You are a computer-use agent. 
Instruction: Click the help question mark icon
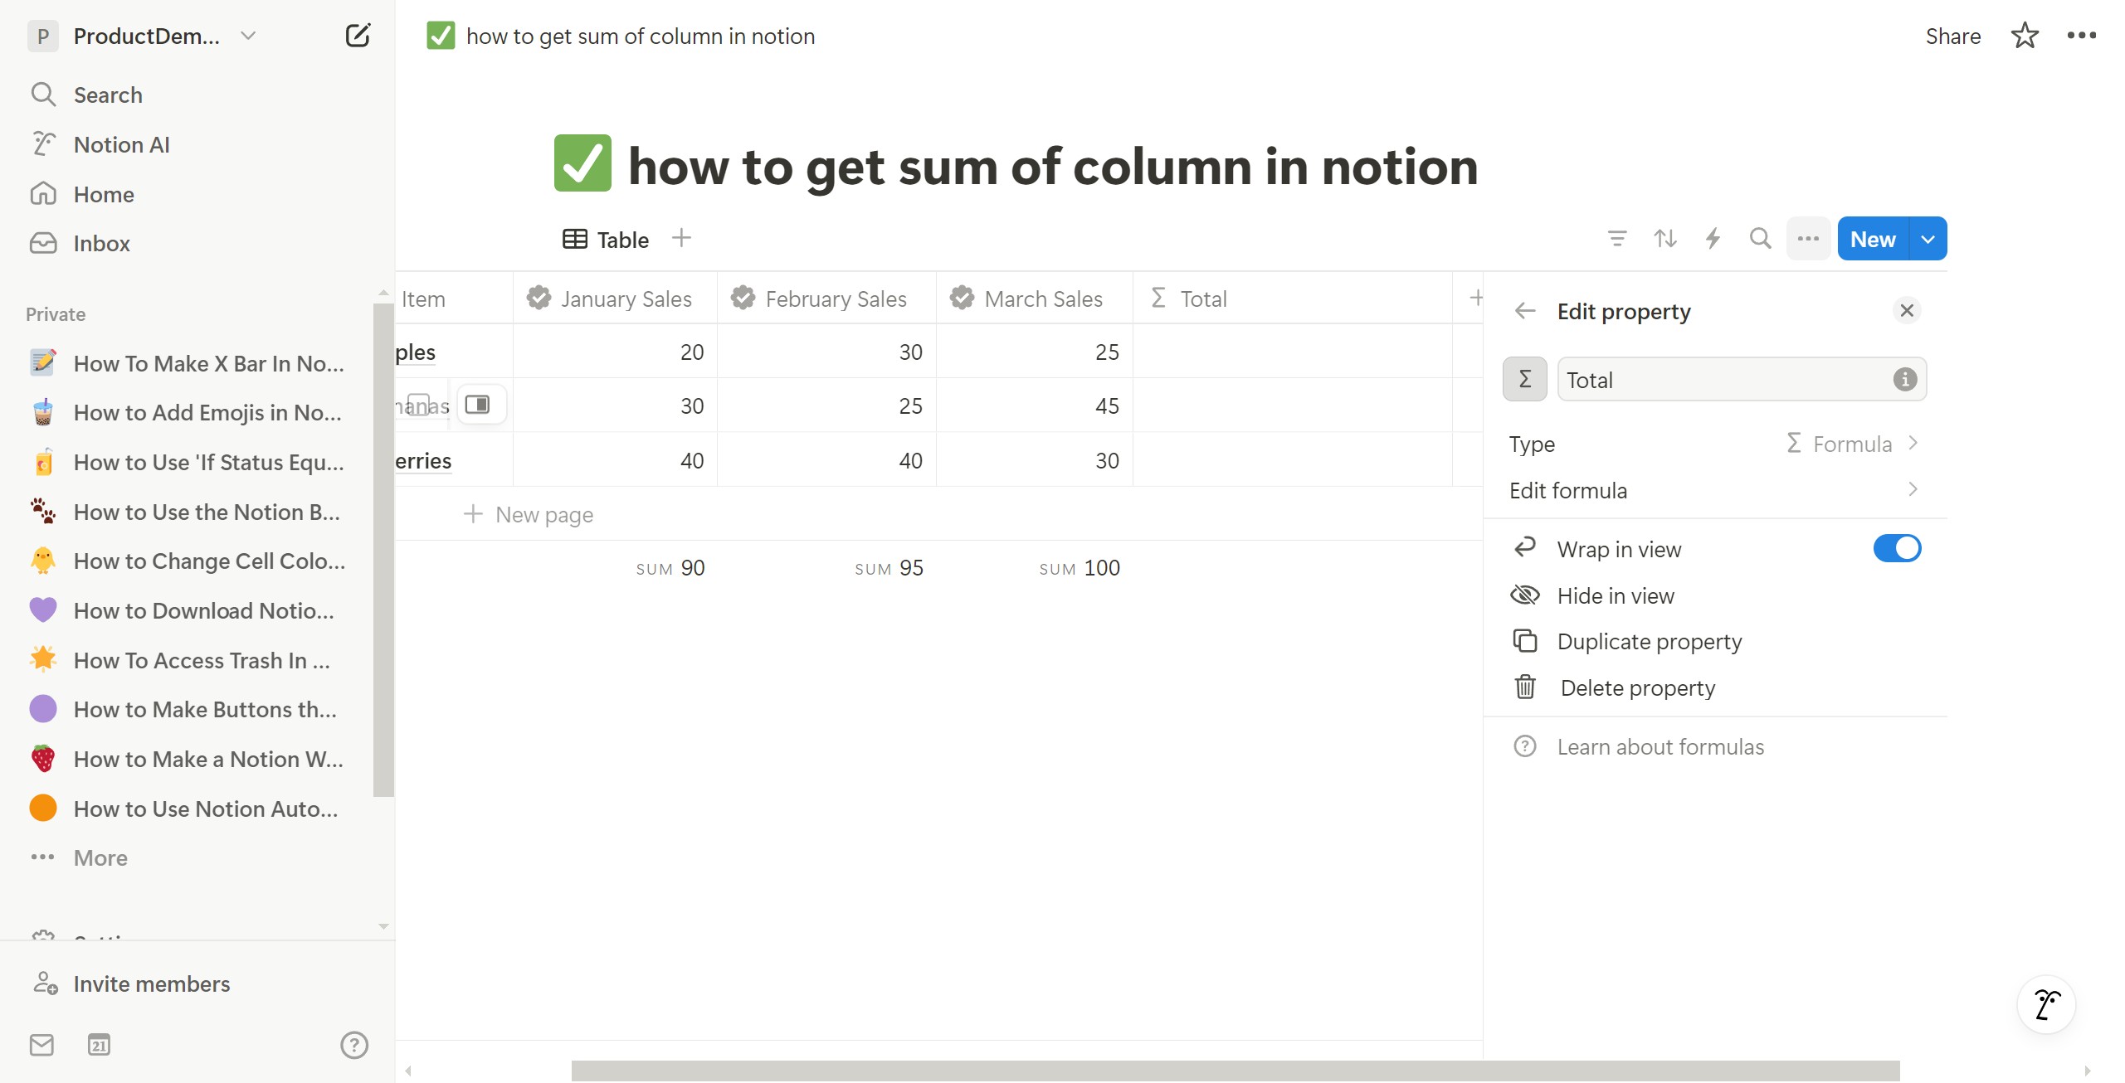click(x=354, y=1045)
